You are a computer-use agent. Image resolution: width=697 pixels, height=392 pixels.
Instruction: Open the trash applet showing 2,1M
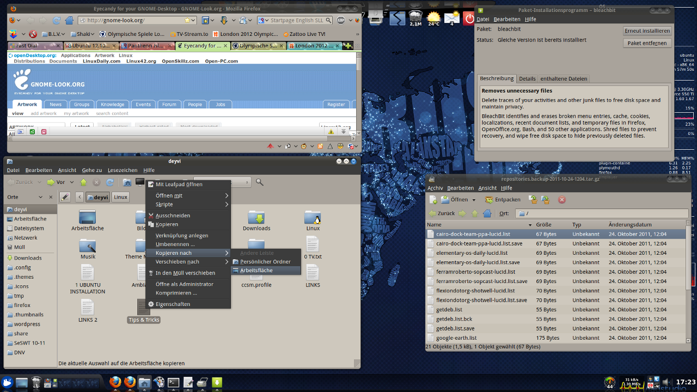415,18
